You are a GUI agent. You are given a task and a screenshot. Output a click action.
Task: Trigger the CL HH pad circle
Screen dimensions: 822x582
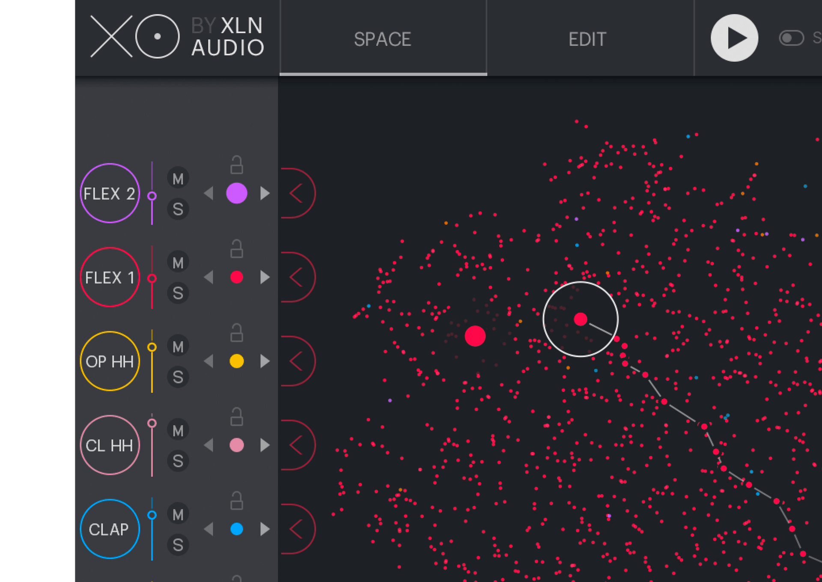coord(110,445)
